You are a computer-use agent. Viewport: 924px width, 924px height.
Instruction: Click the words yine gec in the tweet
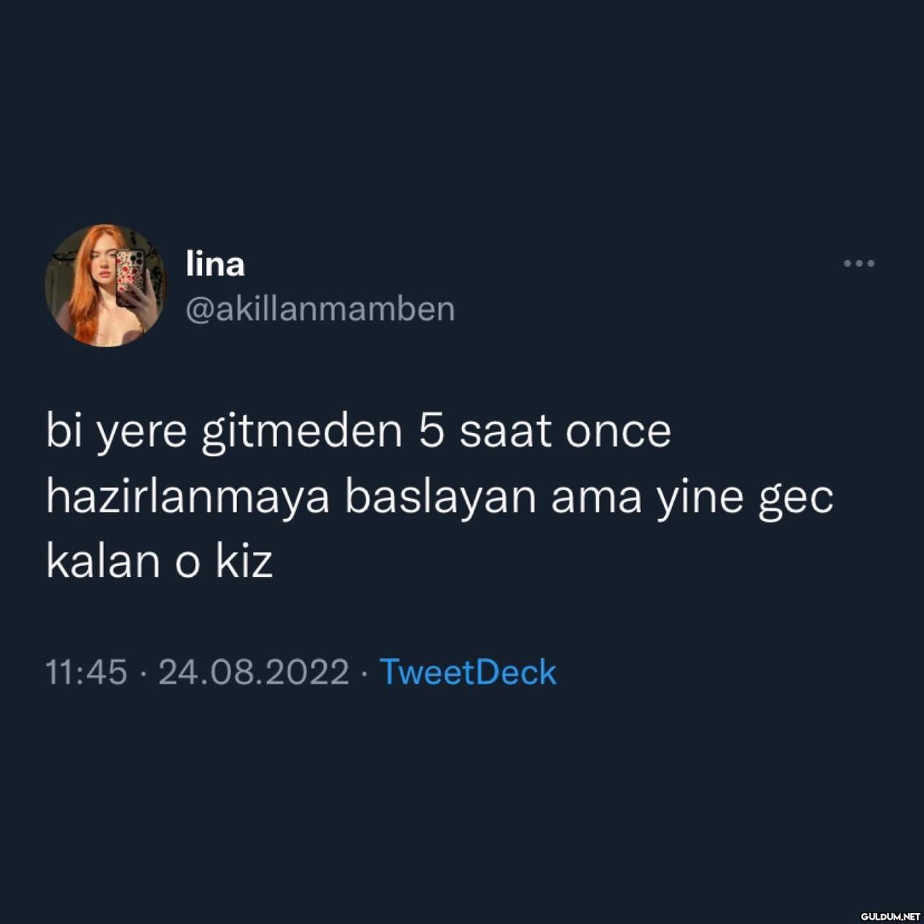point(745,498)
